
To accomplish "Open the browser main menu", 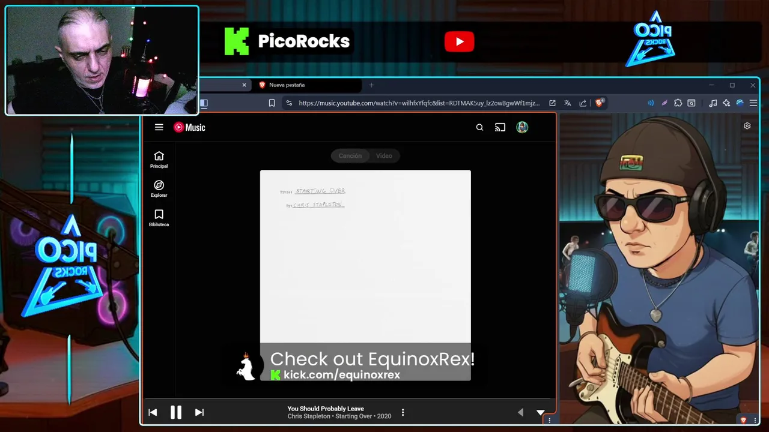I will (x=753, y=103).
